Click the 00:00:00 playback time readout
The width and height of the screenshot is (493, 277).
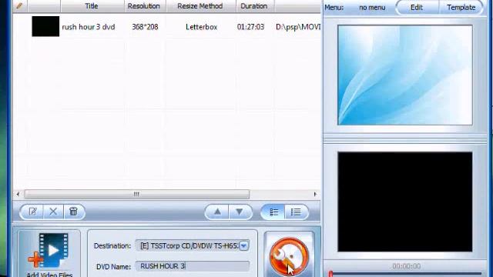[x=406, y=266]
